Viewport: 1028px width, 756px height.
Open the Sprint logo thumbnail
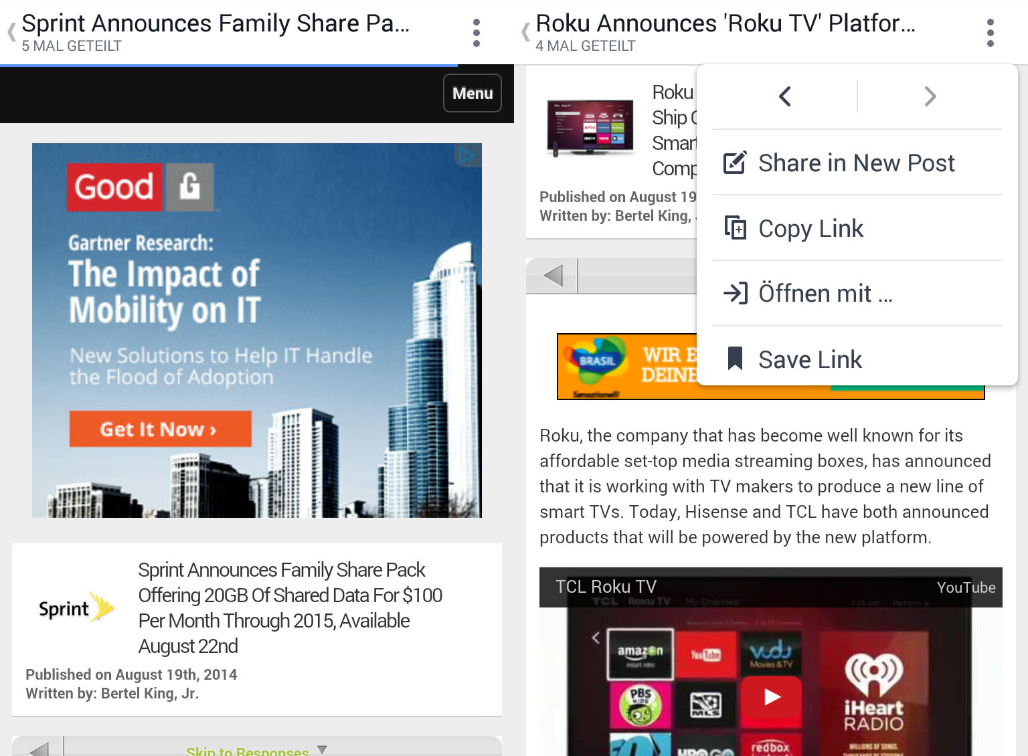click(76, 607)
